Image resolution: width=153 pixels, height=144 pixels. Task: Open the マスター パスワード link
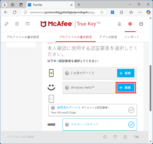point(85,124)
